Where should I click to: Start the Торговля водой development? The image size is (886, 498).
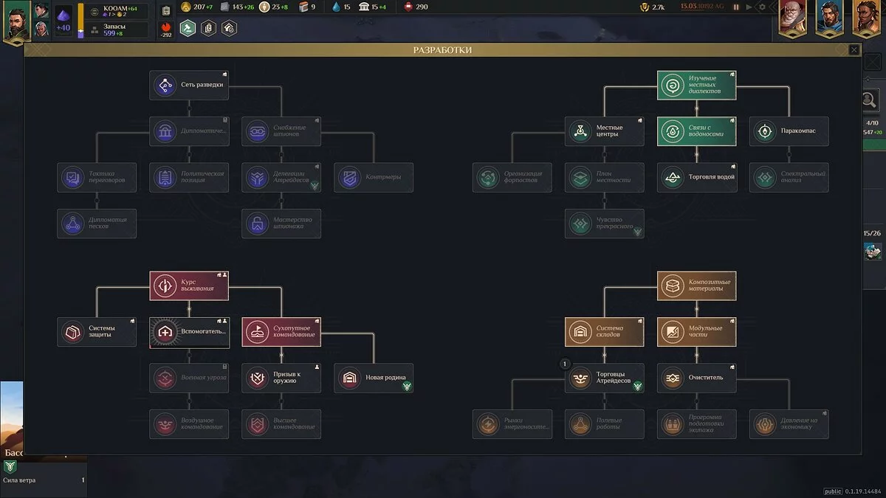(x=697, y=177)
